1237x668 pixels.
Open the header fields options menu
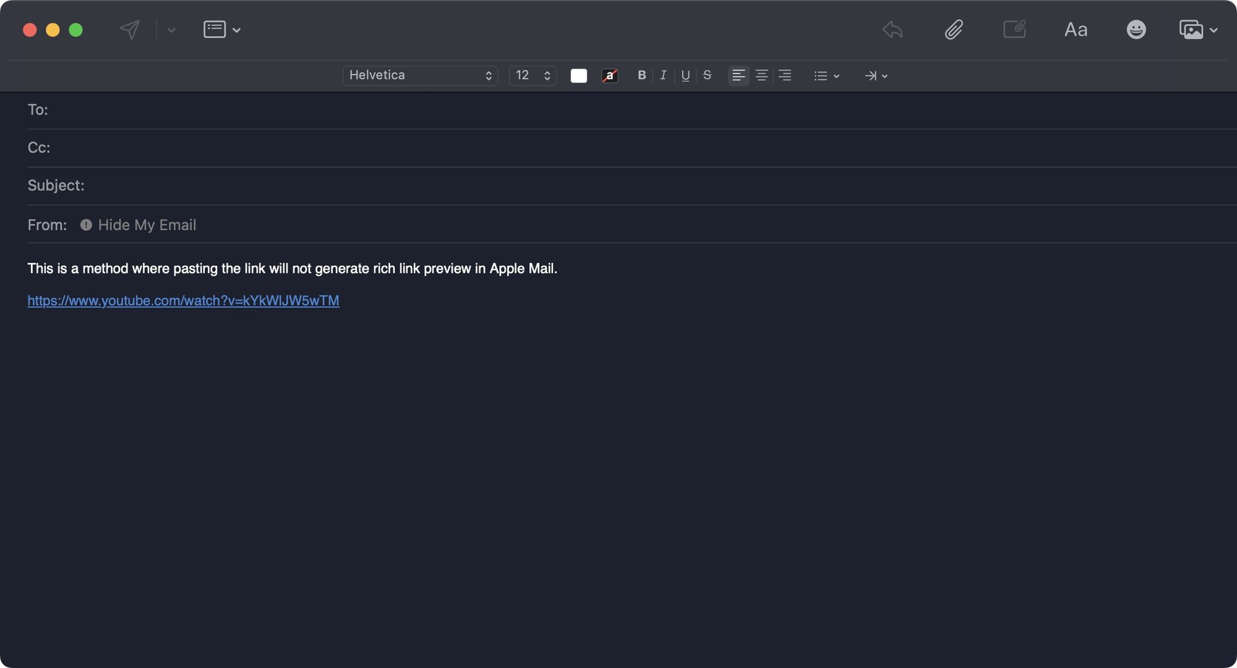click(x=222, y=30)
